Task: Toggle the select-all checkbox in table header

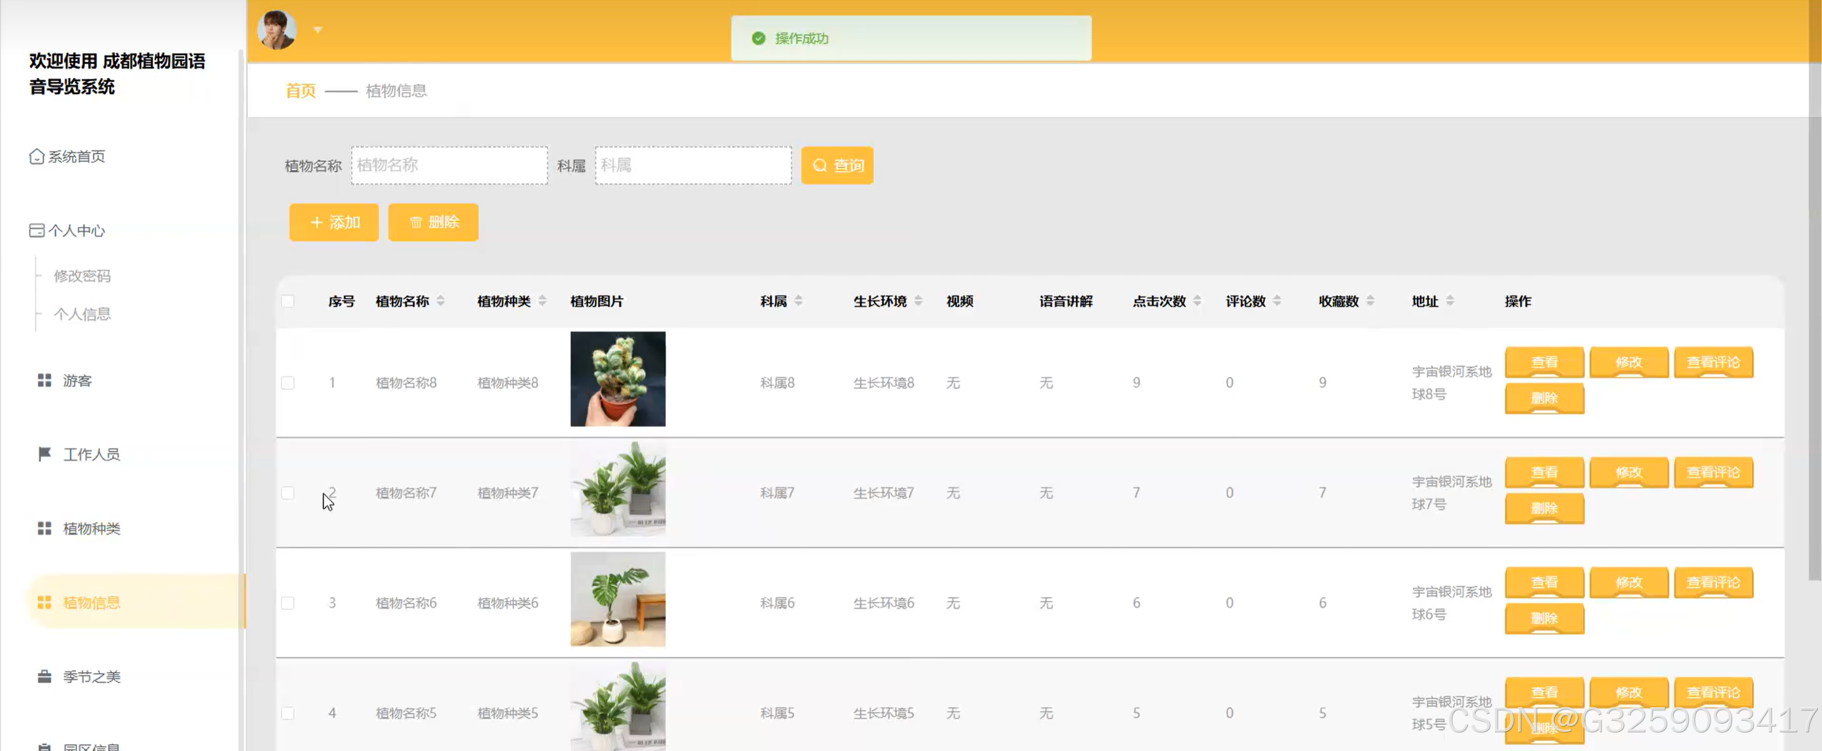Action: pyautogui.click(x=288, y=301)
